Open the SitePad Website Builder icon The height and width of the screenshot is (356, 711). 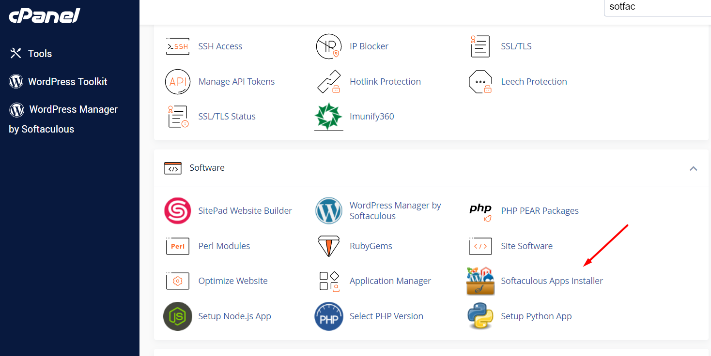[x=177, y=211]
